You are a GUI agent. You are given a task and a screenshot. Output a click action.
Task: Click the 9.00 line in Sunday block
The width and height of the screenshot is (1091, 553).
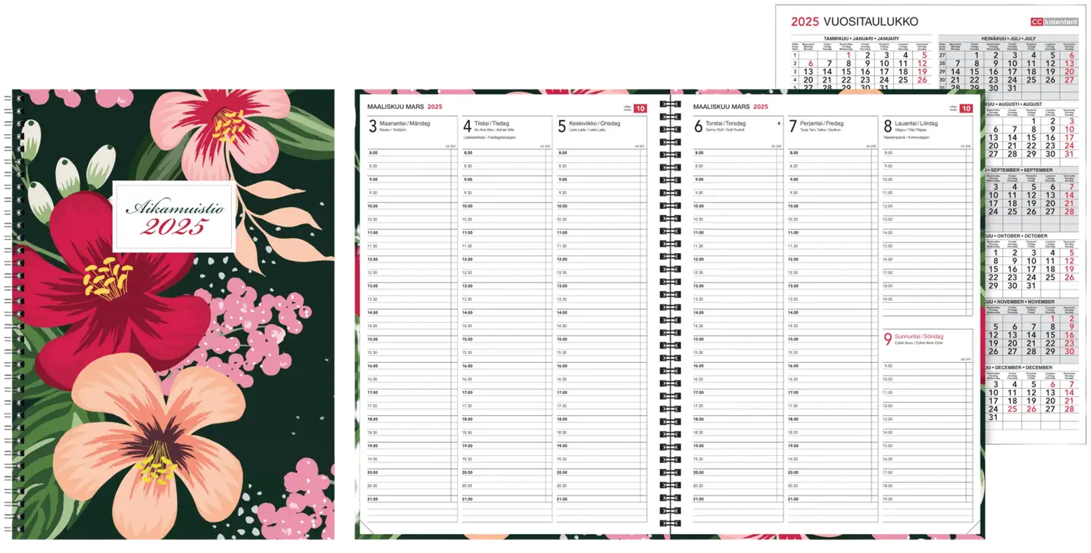(x=927, y=366)
